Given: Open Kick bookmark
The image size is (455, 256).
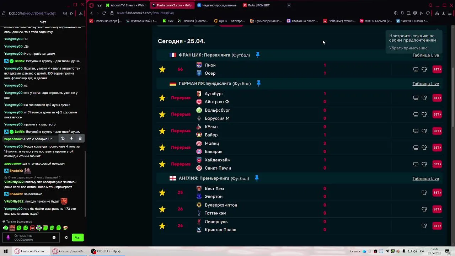Looking at the screenshot, I should pyautogui.click(x=168, y=21).
